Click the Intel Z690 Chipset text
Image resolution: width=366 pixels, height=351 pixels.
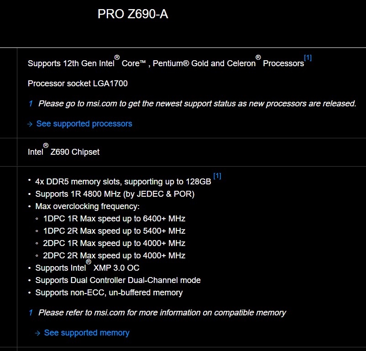pos(63,152)
